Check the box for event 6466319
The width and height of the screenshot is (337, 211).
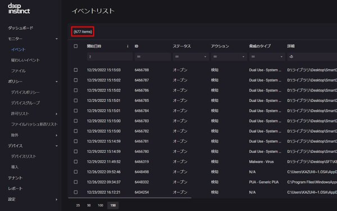pyautogui.click(x=76, y=161)
